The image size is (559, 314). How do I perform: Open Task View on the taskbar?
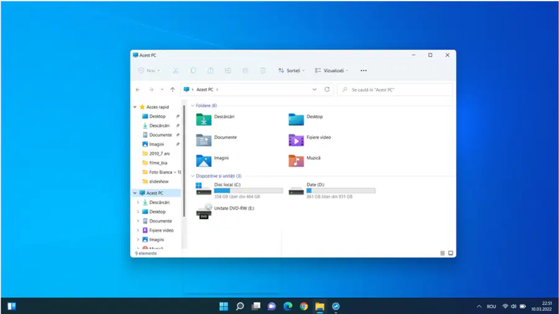pyautogui.click(x=256, y=306)
